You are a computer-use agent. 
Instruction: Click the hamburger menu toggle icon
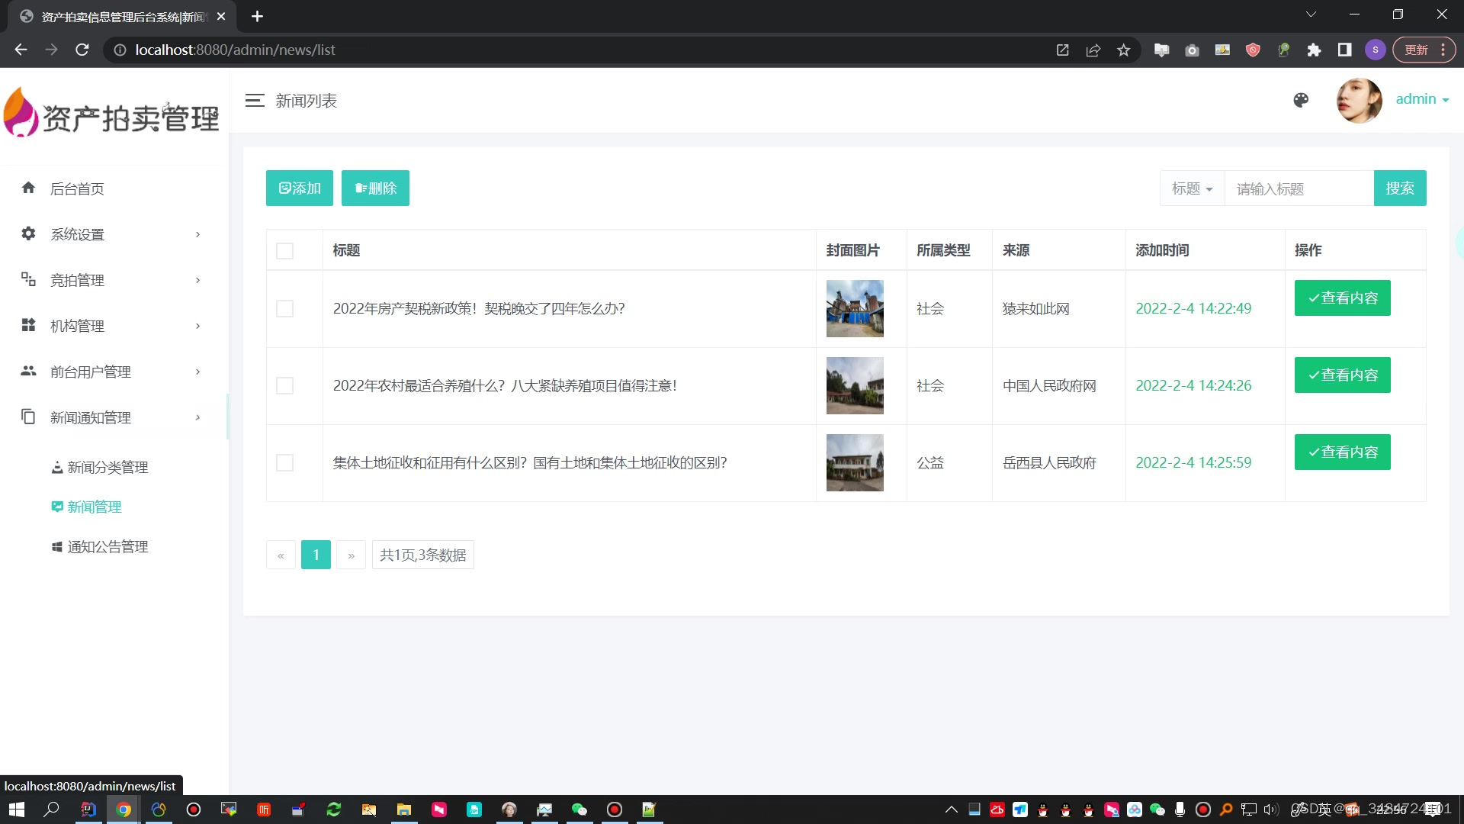click(x=255, y=101)
